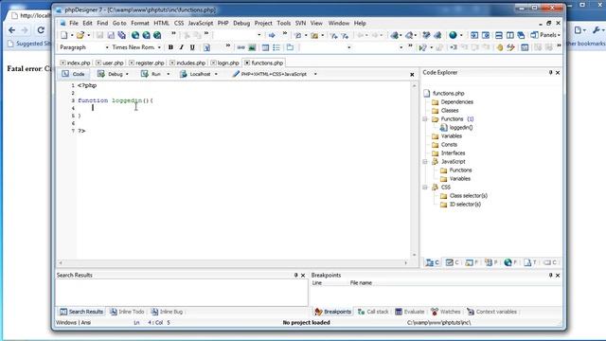This screenshot has width=606, height=341.
Task: Select functions.php in Code Explorer tree
Action: click(448, 93)
